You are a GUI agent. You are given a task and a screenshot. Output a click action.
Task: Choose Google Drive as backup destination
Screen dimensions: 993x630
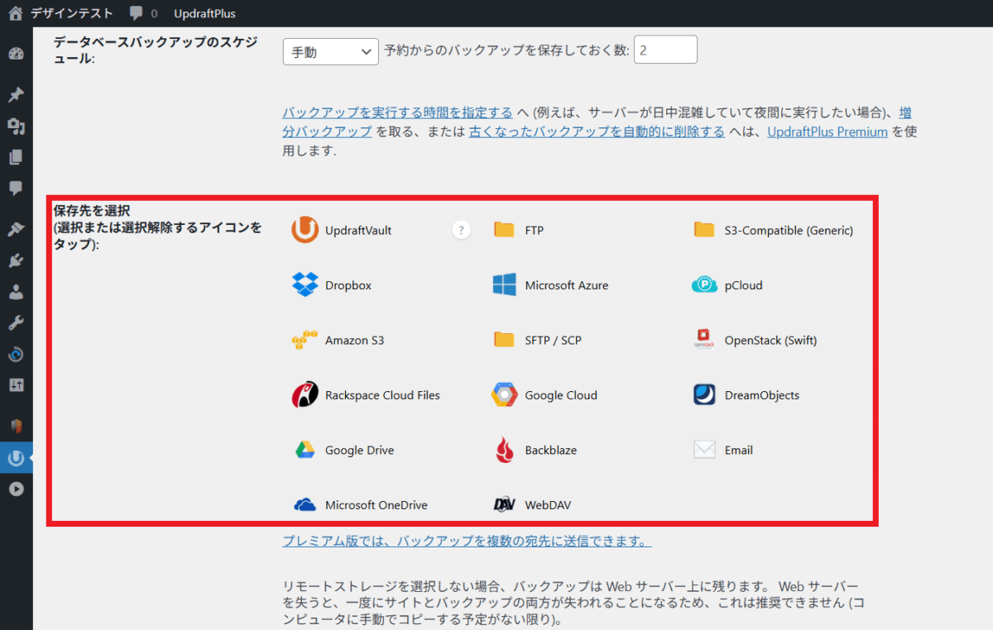pos(305,450)
